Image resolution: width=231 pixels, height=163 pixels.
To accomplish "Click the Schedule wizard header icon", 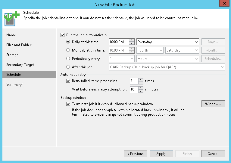I will (11, 19).
